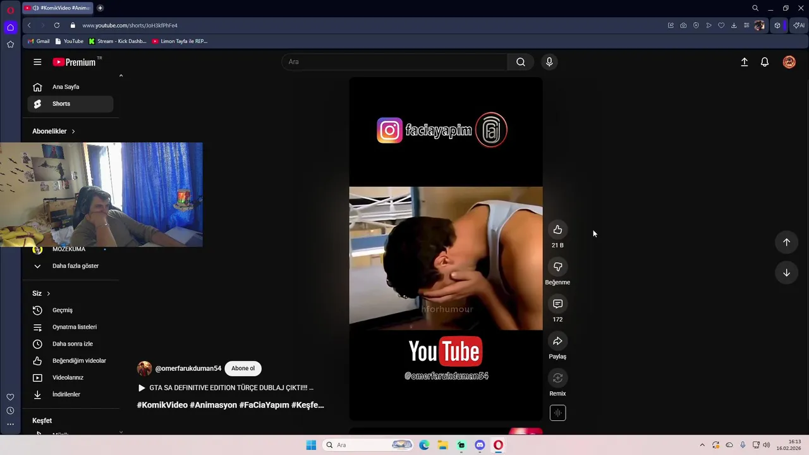Open the upload/create video icon
809x455 pixels.
pyautogui.click(x=745, y=62)
